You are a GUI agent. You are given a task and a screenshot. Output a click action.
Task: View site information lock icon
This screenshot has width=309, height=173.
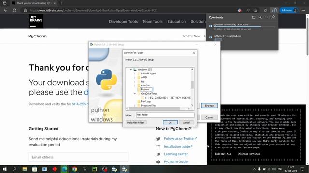point(25,10)
